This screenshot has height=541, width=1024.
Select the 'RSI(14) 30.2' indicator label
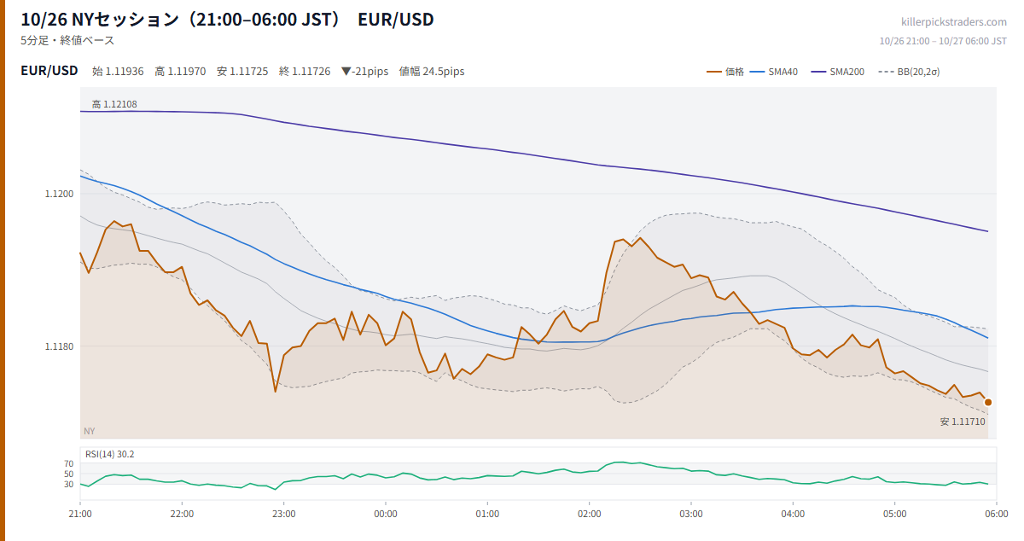109,454
